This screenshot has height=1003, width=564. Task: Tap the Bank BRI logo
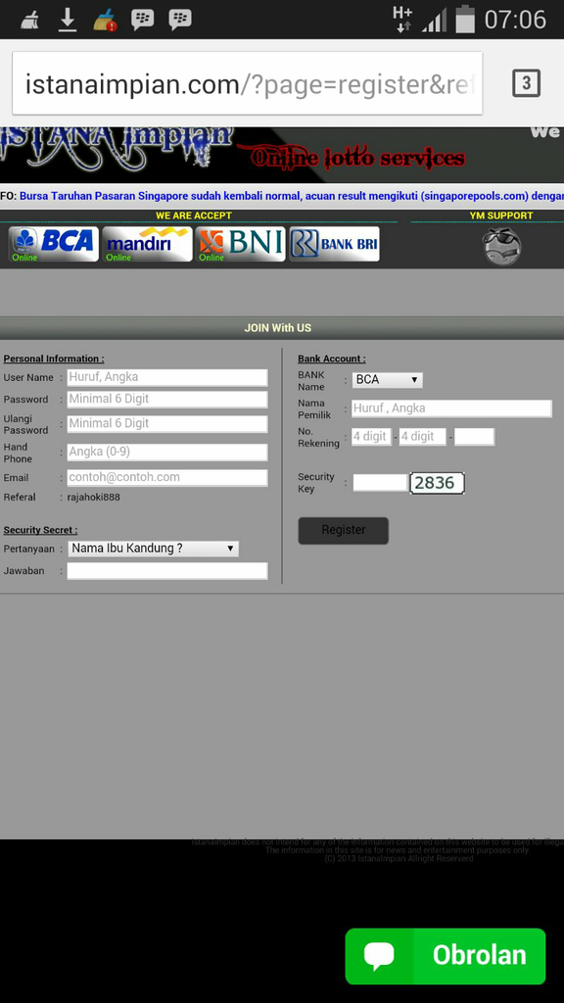[335, 244]
